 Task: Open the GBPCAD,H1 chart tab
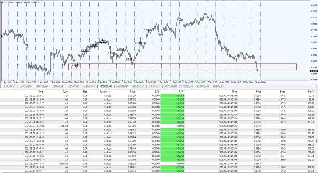click(x=138, y=86)
